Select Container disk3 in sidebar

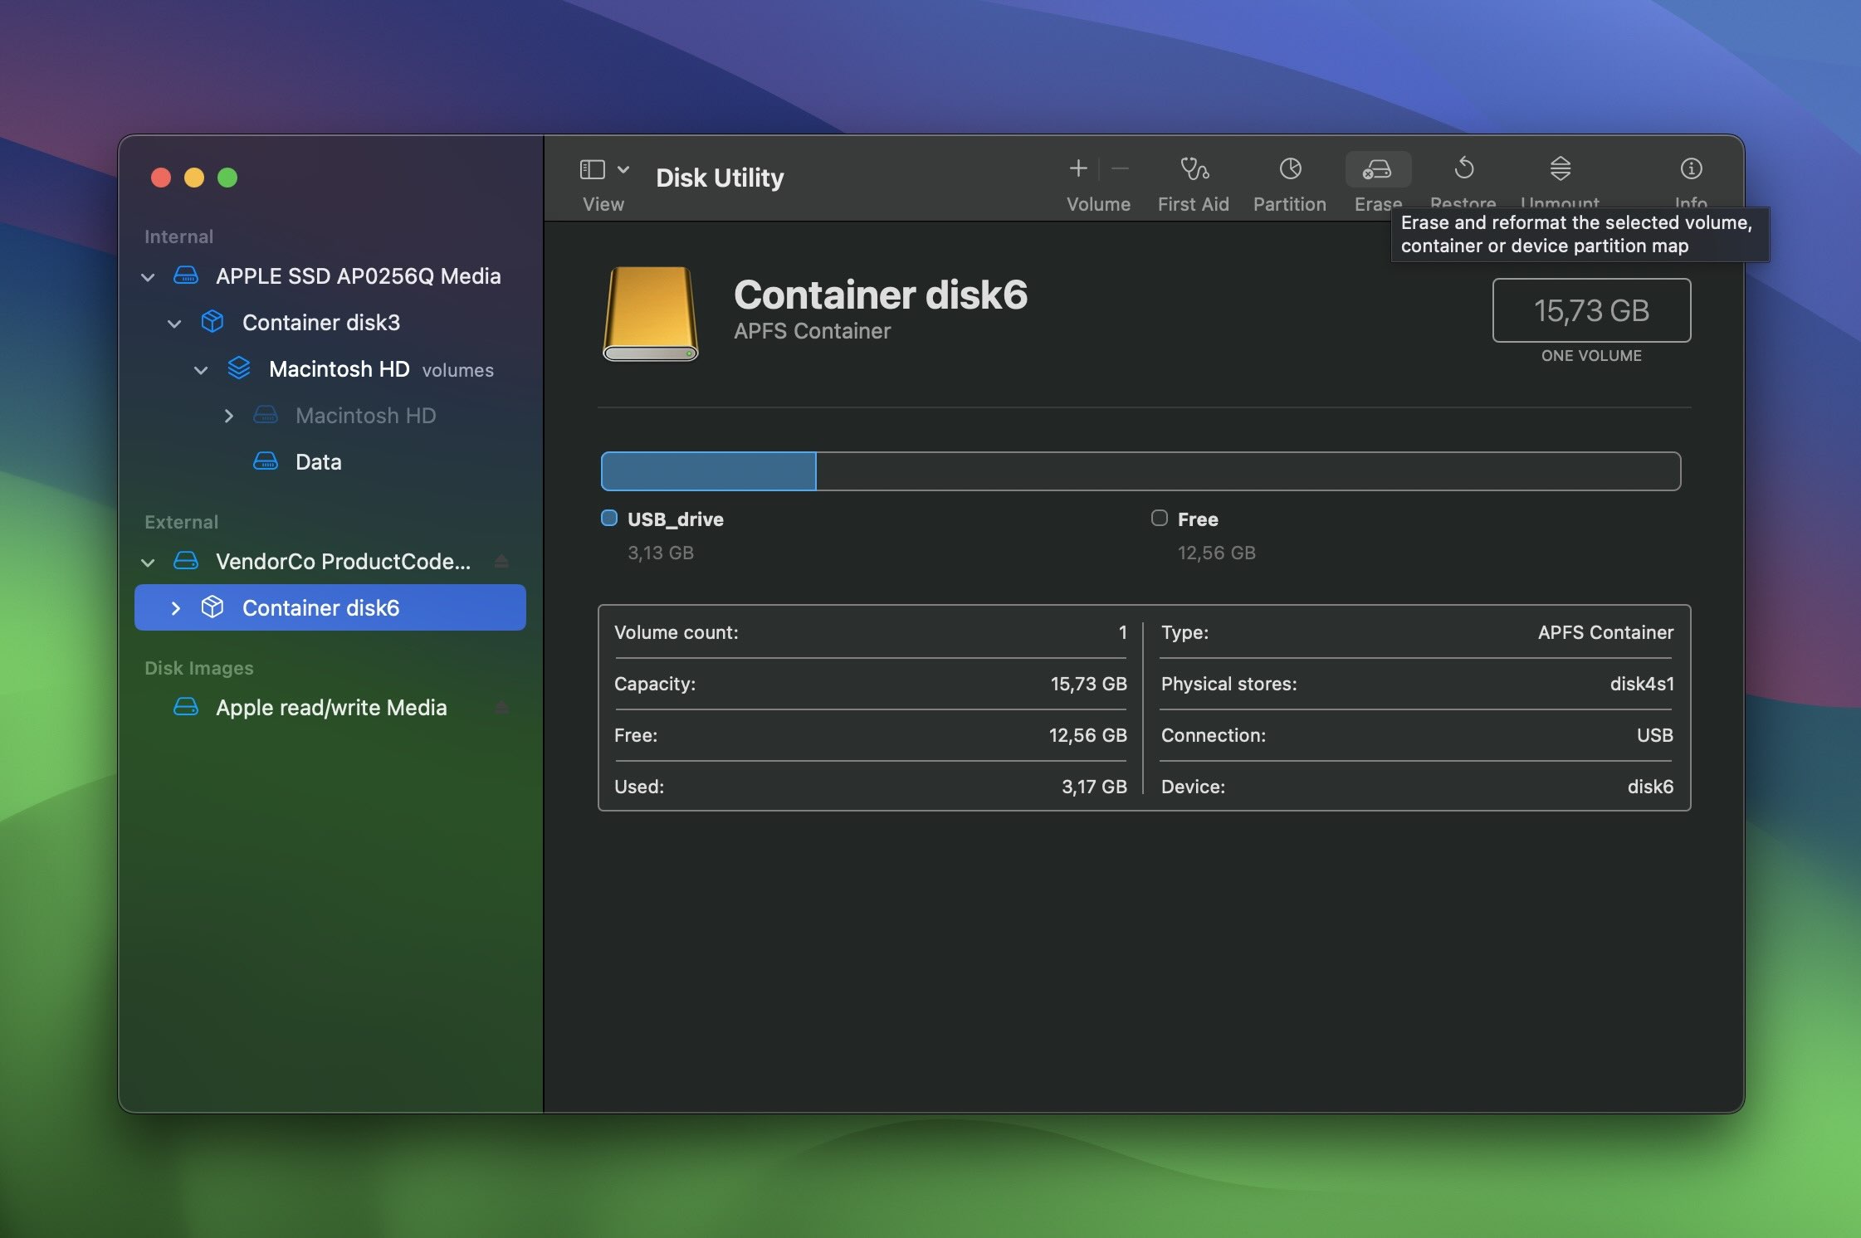coord(330,323)
